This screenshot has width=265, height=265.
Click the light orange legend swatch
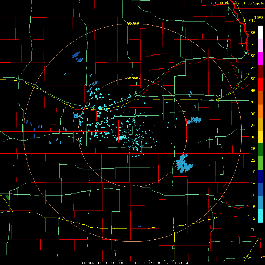[x=260, y=111]
